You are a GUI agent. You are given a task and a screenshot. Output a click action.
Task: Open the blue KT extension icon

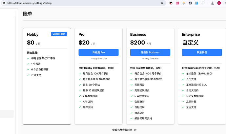point(196,3)
